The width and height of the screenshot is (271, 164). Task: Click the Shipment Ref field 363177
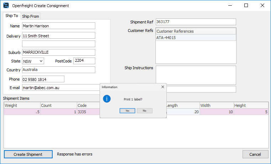(196, 22)
